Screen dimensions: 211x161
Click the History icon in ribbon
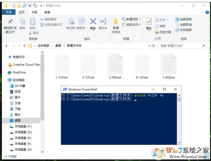163,32
